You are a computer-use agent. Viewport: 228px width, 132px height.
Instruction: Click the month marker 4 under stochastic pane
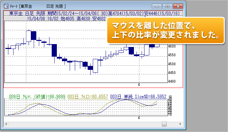tap(139, 118)
